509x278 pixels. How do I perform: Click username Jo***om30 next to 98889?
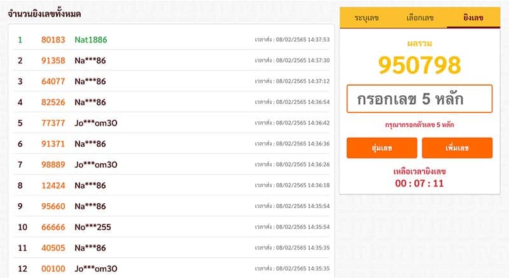(x=96, y=164)
